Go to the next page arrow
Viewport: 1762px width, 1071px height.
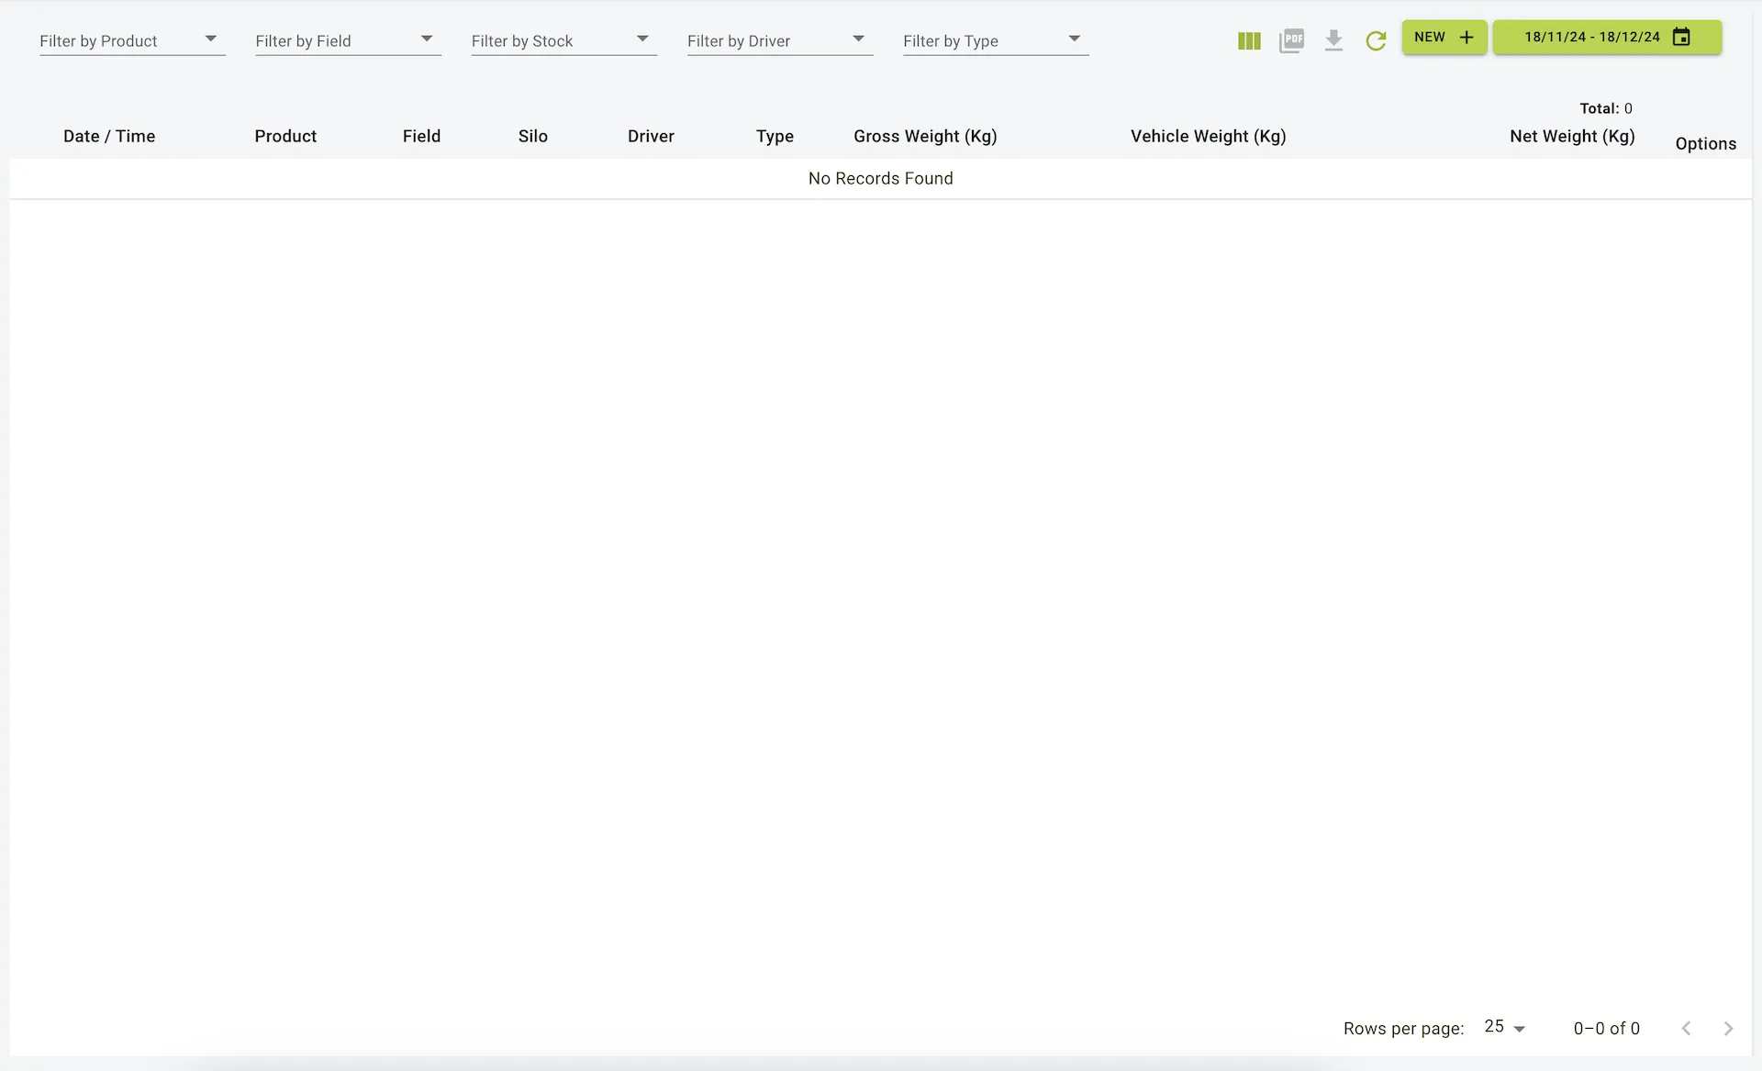[x=1728, y=1028]
